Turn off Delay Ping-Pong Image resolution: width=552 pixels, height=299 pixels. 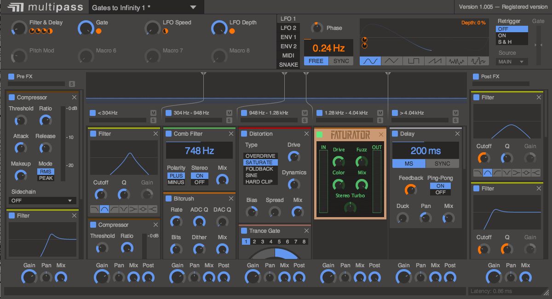point(440,192)
